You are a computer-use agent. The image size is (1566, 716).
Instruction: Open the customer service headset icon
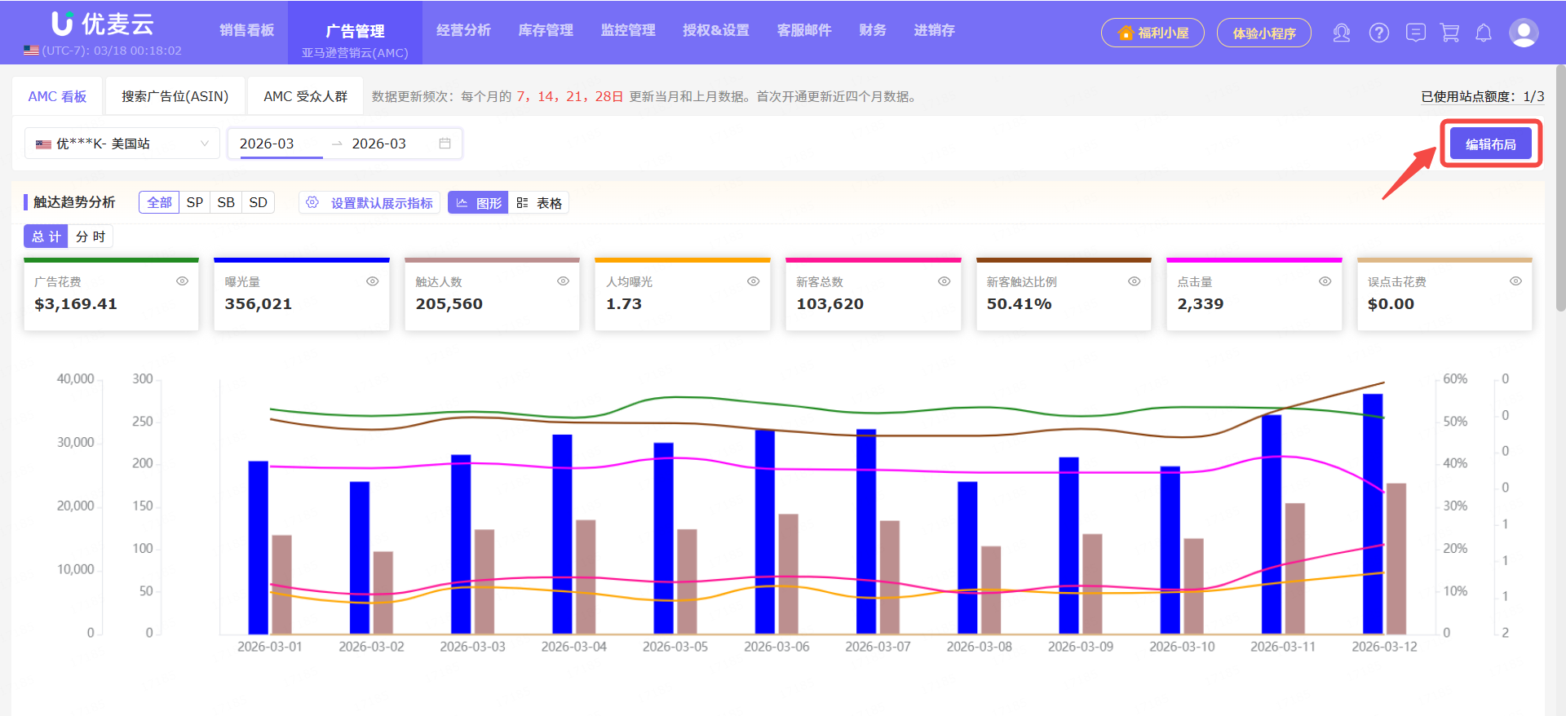pos(1341,33)
